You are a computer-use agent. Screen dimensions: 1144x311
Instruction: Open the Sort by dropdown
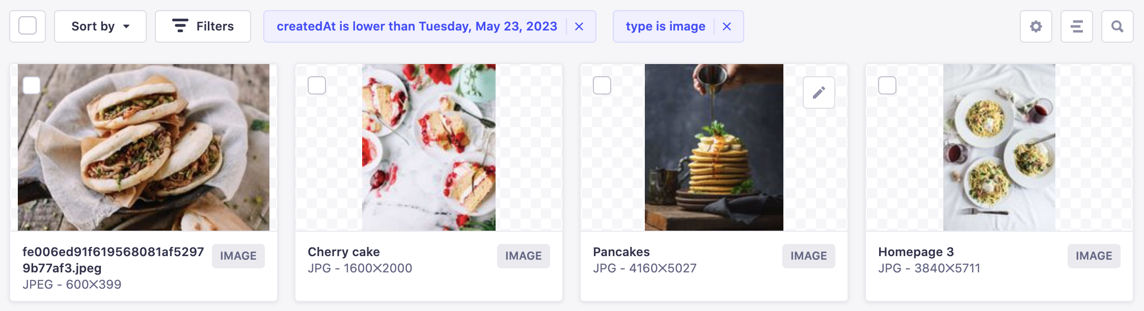click(100, 26)
